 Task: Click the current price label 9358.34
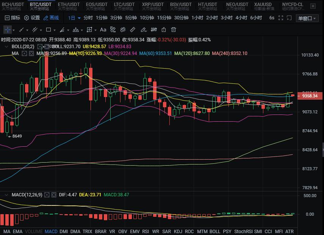[x=310, y=96]
